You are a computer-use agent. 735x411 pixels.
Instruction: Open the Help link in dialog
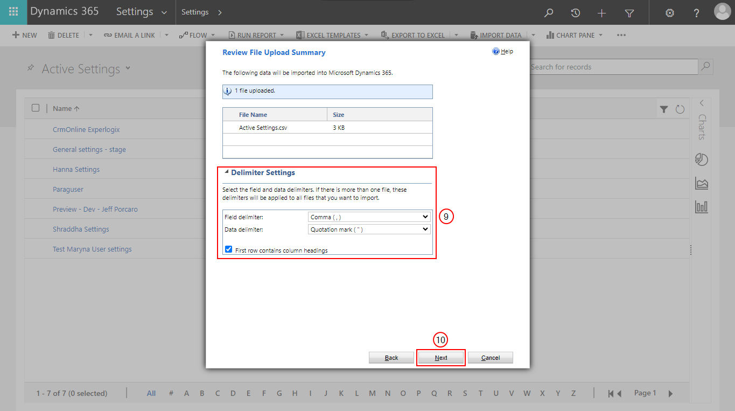click(x=503, y=52)
